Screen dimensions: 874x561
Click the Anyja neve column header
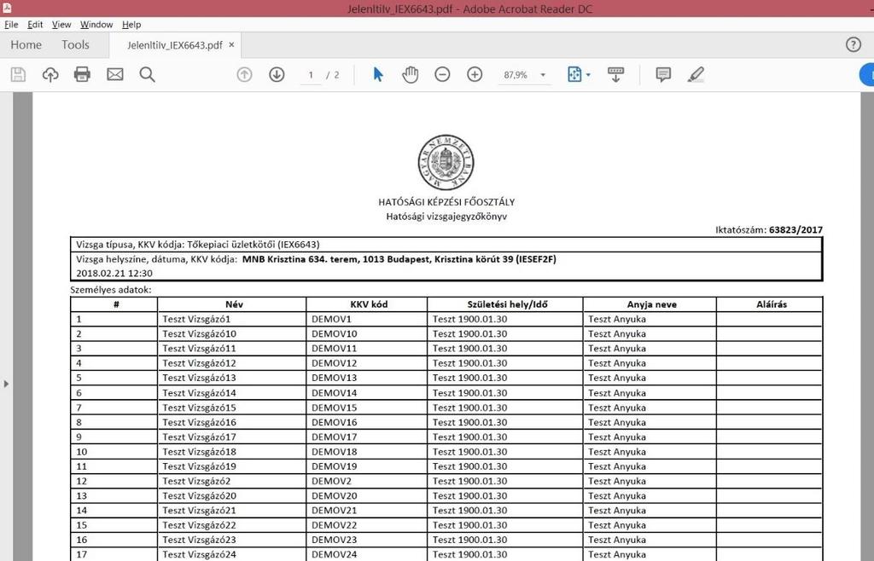point(651,304)
